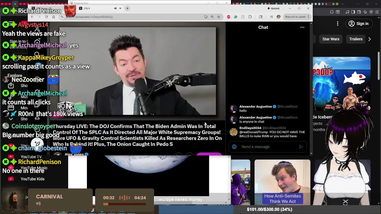Seek the CARNIVAL song progress bar
Viewport: 381px width, 214px height.
(124, 204)
